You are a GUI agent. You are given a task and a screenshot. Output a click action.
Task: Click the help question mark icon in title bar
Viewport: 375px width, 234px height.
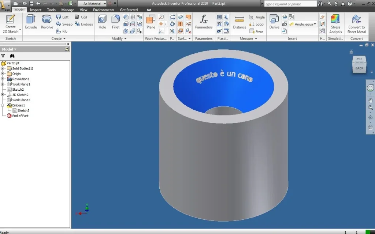pos(350,4)
